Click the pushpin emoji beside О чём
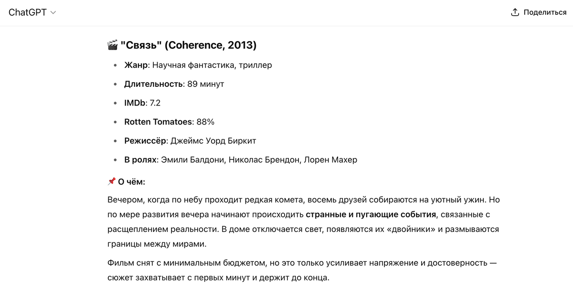The image size is (573, 294). click(112, 181)
